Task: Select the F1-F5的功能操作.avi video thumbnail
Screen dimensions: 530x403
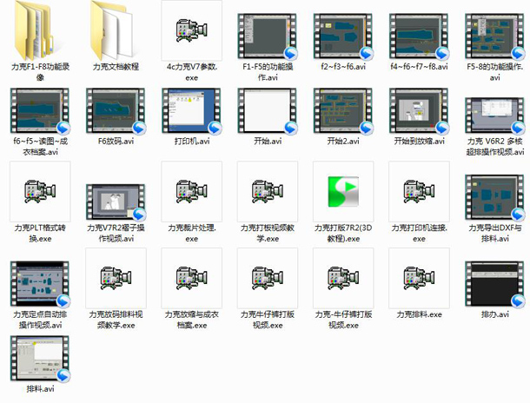Action: [267, 36]
